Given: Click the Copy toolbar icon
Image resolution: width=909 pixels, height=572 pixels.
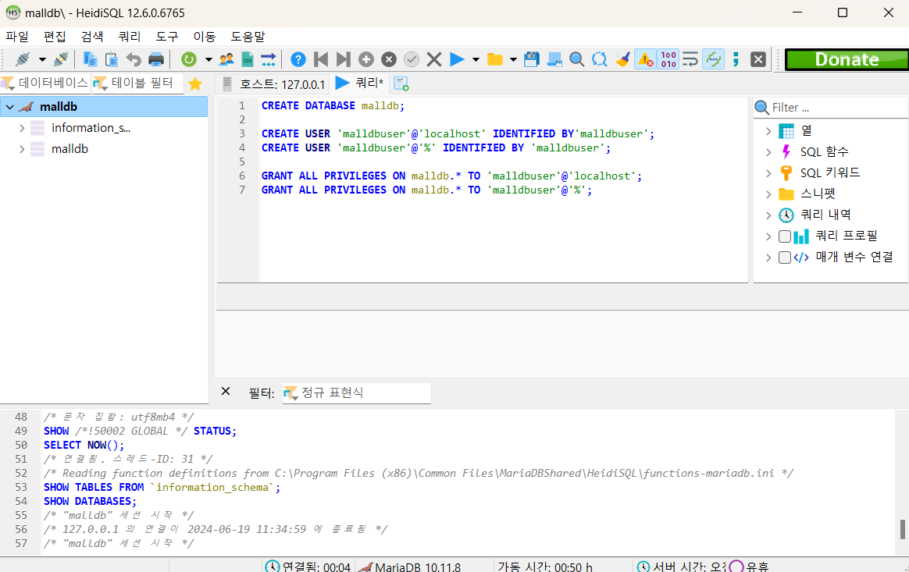Looking at the screenshot, I should [x=90, y=59].
